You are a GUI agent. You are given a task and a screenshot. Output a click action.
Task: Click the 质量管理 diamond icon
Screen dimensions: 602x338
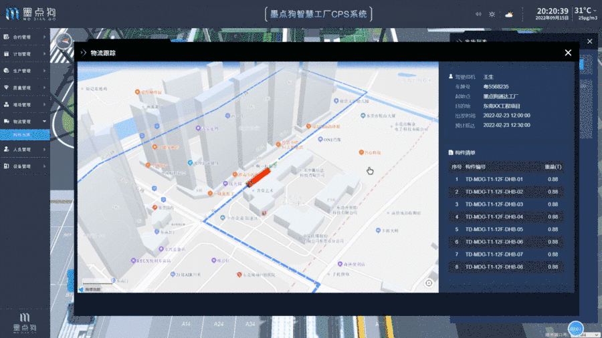[7, 88]
